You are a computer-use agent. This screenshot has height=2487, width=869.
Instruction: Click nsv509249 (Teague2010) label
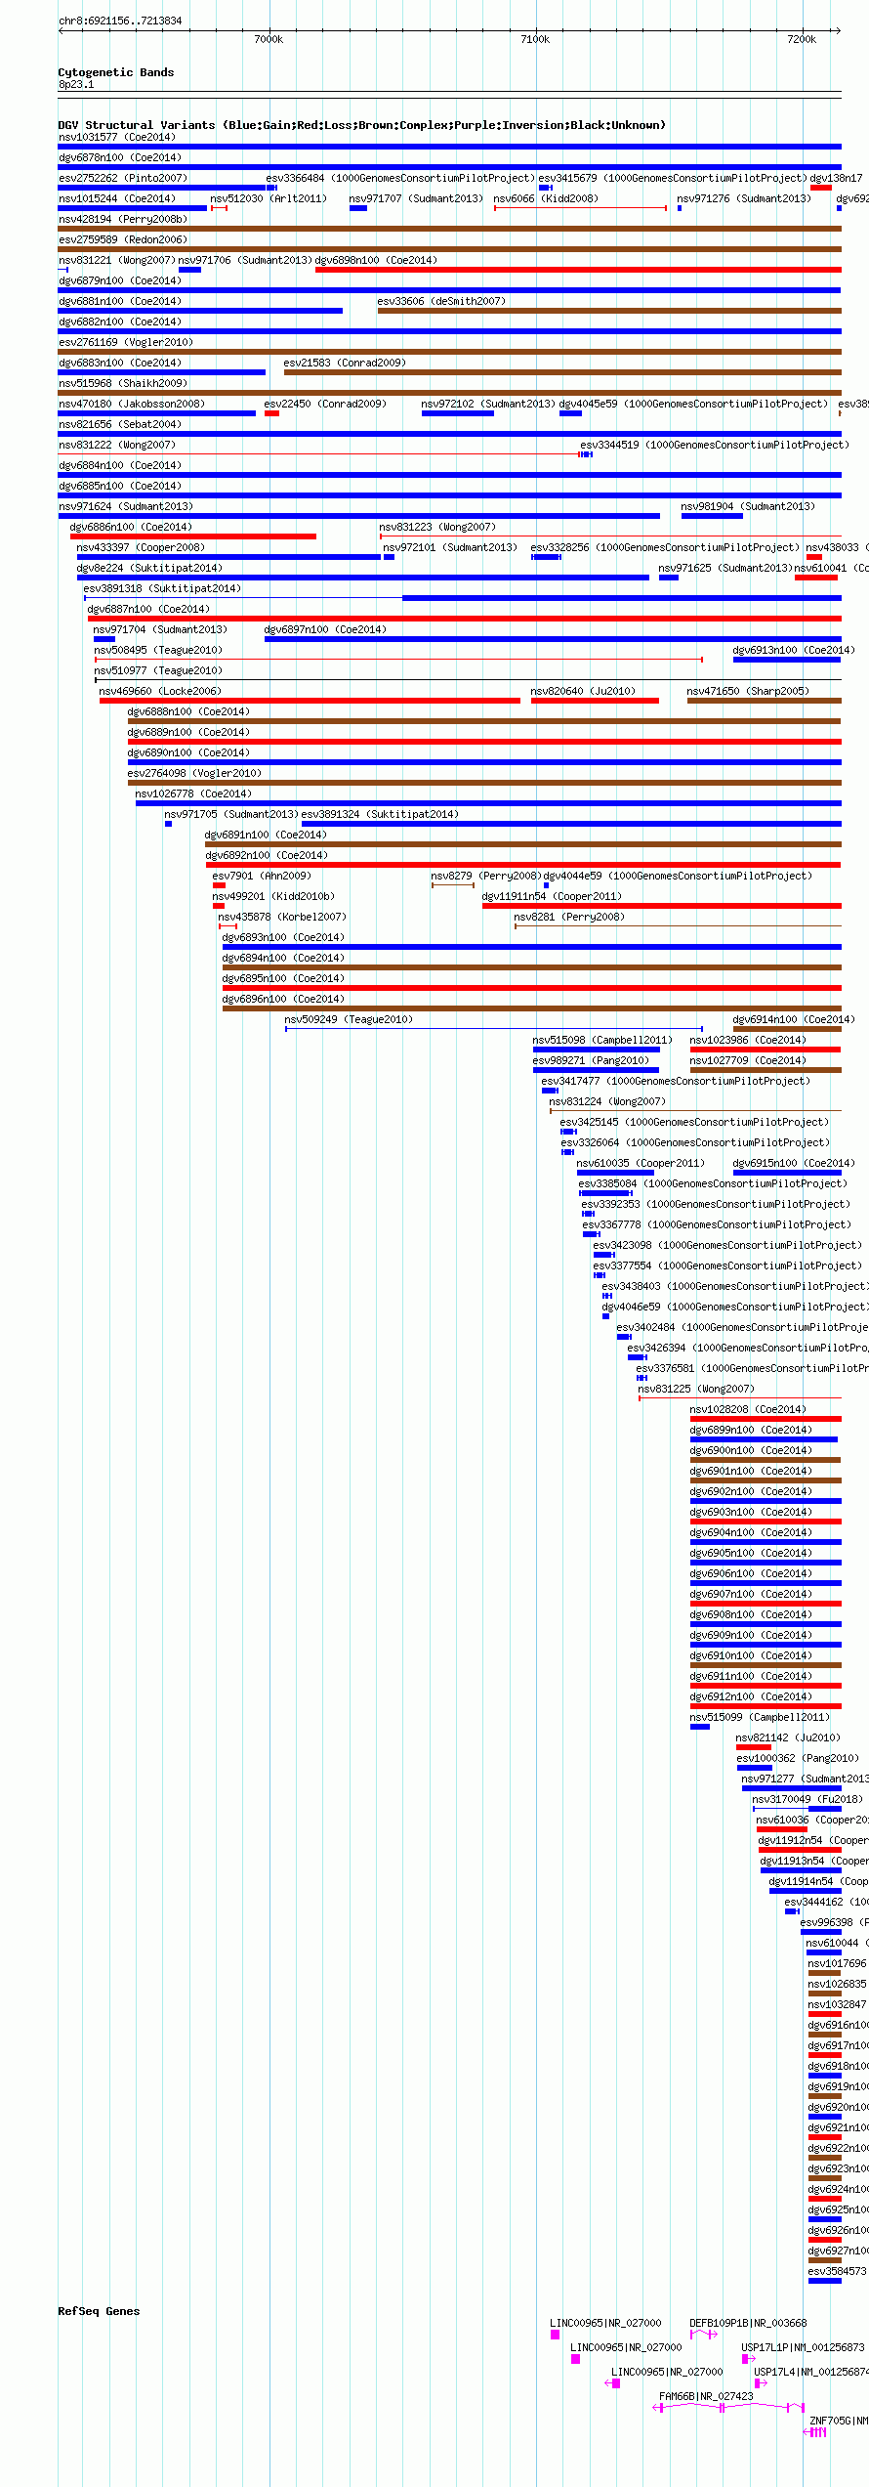click(x=349, y=1019)
